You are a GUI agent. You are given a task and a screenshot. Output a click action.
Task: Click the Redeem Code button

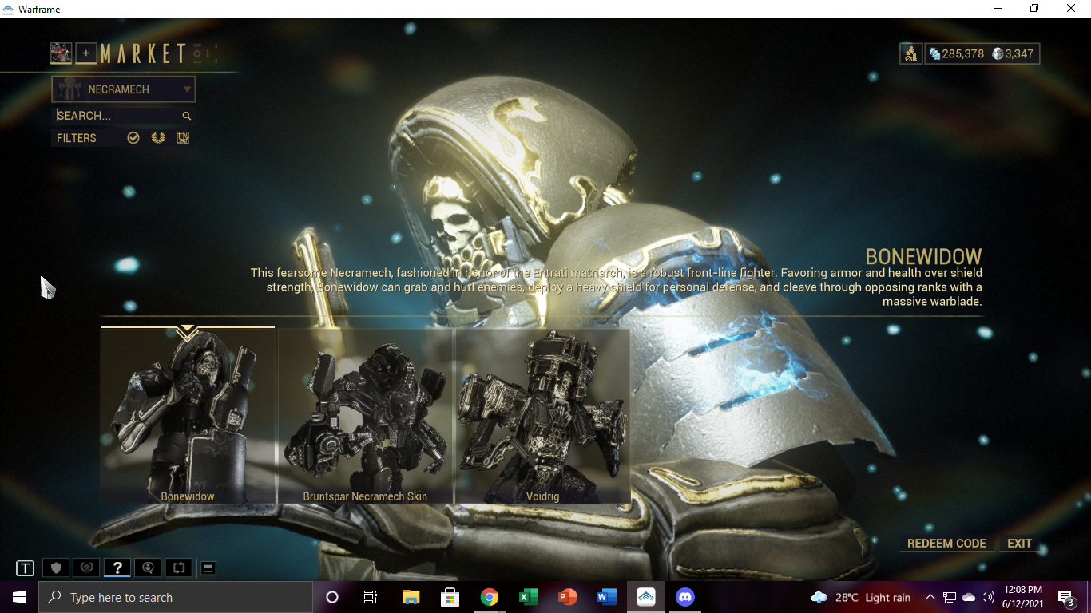point(946,544)
